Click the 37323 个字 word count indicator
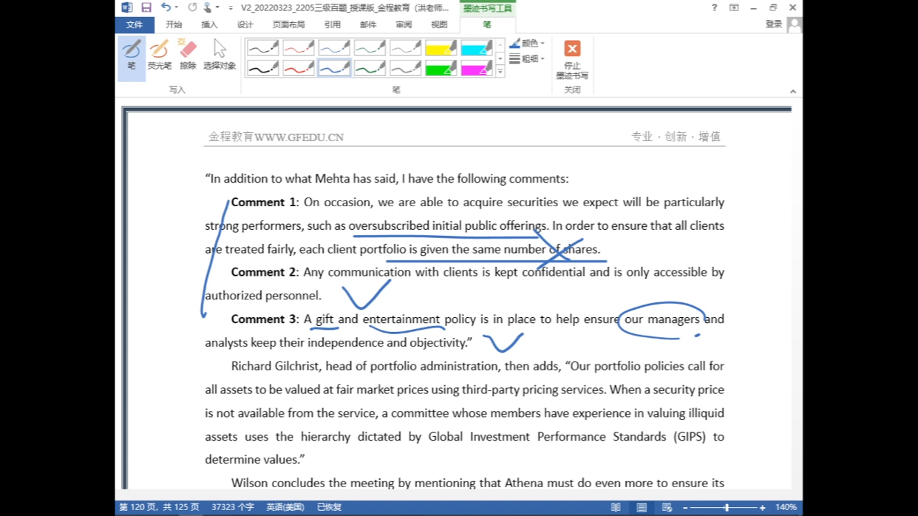918x516 pixels. 233,508
